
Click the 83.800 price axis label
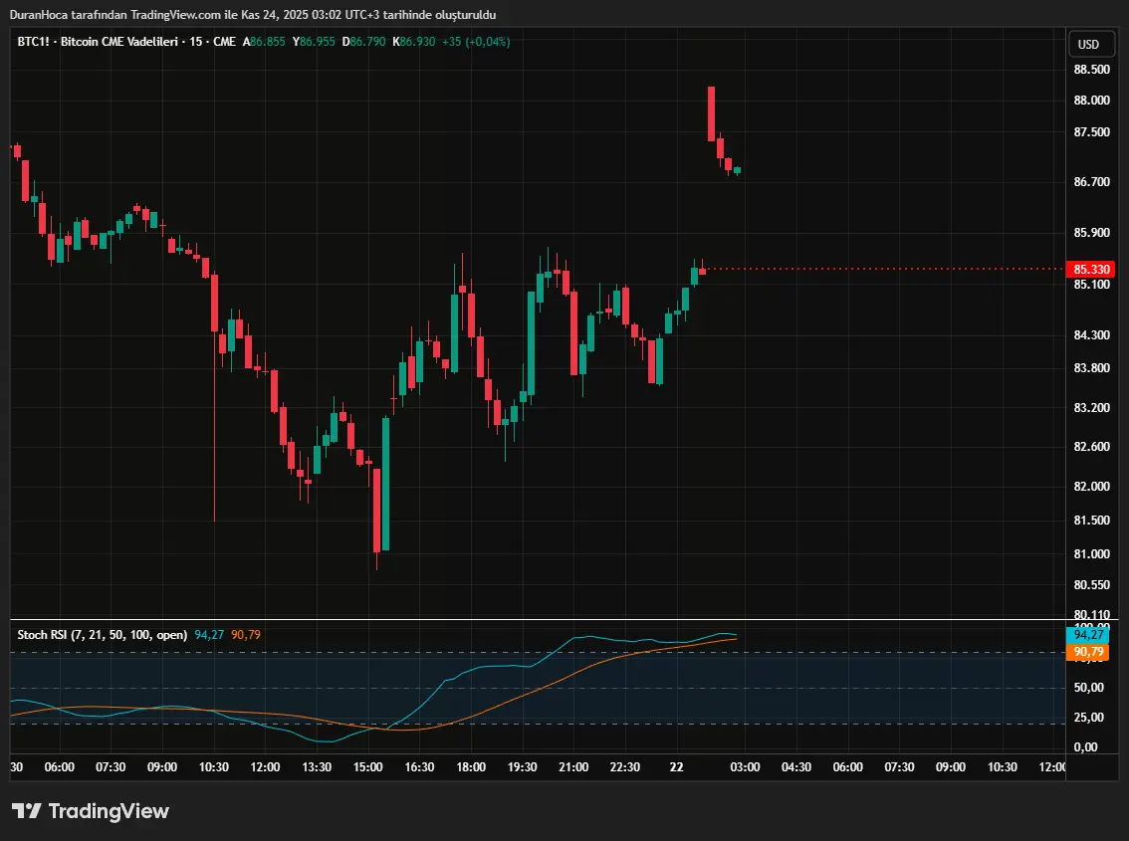point(1091,368)
